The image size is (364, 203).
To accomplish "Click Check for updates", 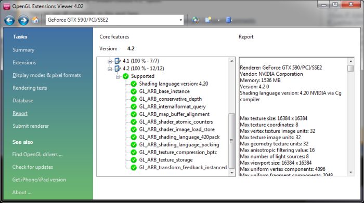I will (32, 167).
